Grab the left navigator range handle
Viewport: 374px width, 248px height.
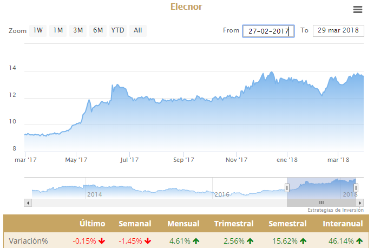pos(287,188)
